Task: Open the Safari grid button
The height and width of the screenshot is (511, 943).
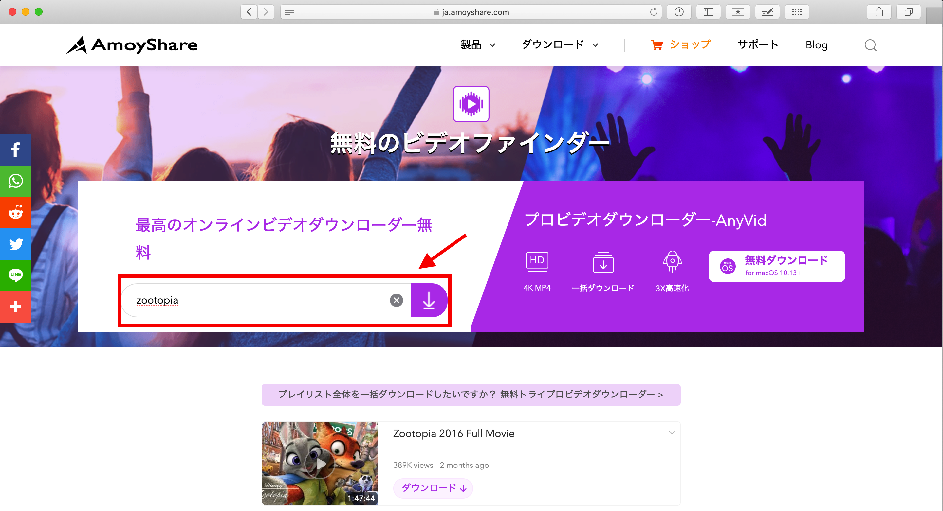Action: point(797,12)
